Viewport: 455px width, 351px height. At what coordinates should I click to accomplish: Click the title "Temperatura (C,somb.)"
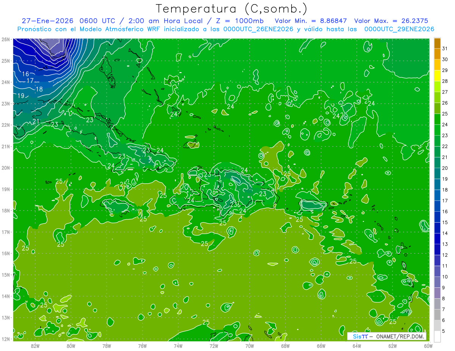click(231, 9)
